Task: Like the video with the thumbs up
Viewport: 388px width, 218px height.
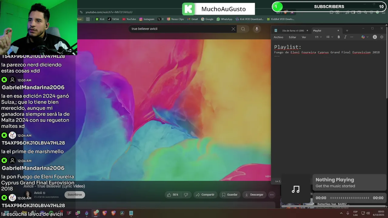Action: tap(172, 195)
